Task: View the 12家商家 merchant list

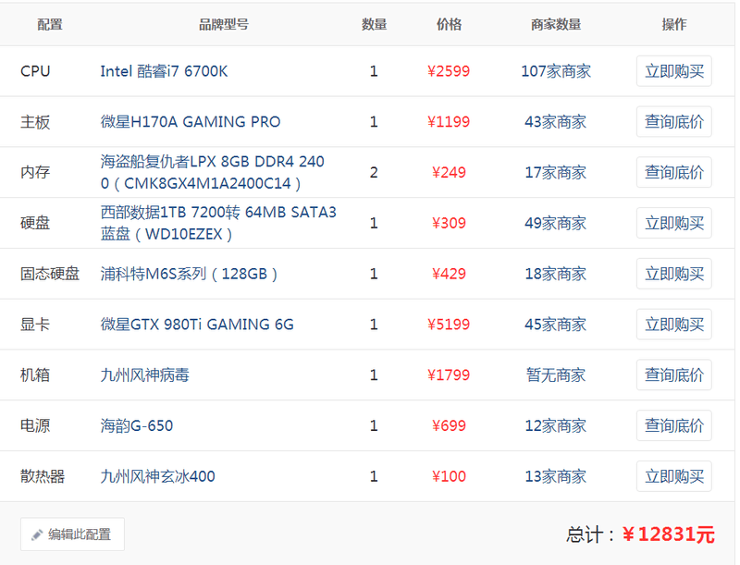Action: coord(556,426)
